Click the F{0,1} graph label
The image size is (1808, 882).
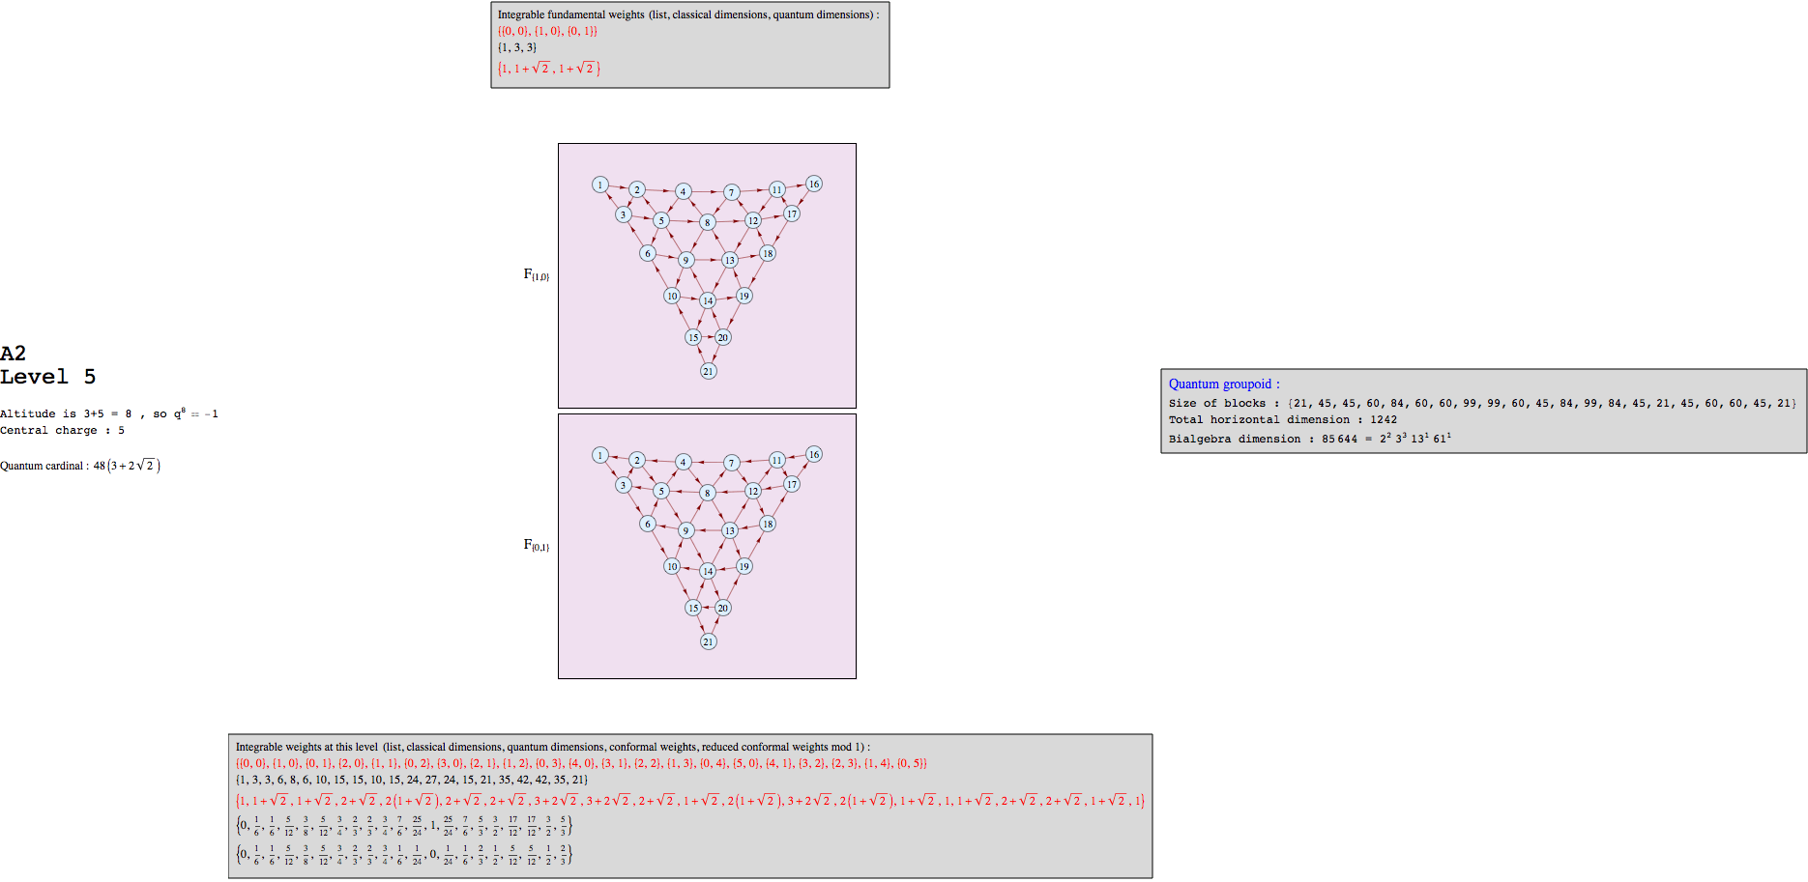pyautogui.click(x=537, y=546)
